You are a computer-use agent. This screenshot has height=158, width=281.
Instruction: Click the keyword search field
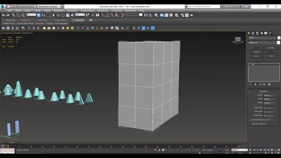pyautogui.click(x=204, y=7)
